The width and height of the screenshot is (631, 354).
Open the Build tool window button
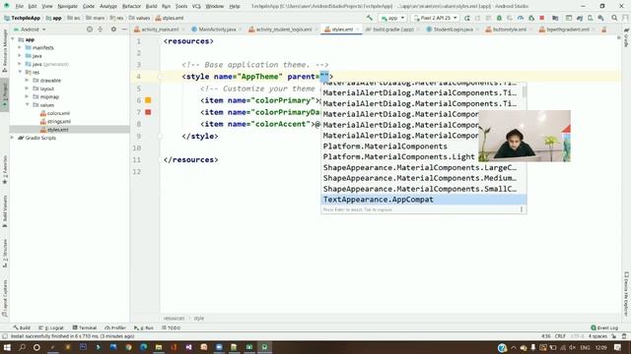(x=22, y=327)
